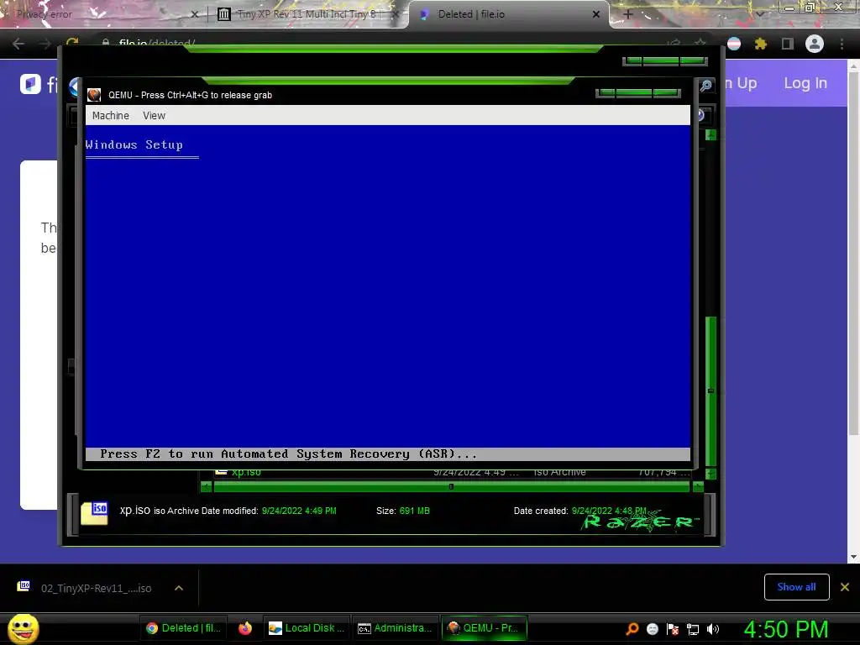The image size is (860, 645).
Task: Close the downloads bar
Action: tap(845, 587)
